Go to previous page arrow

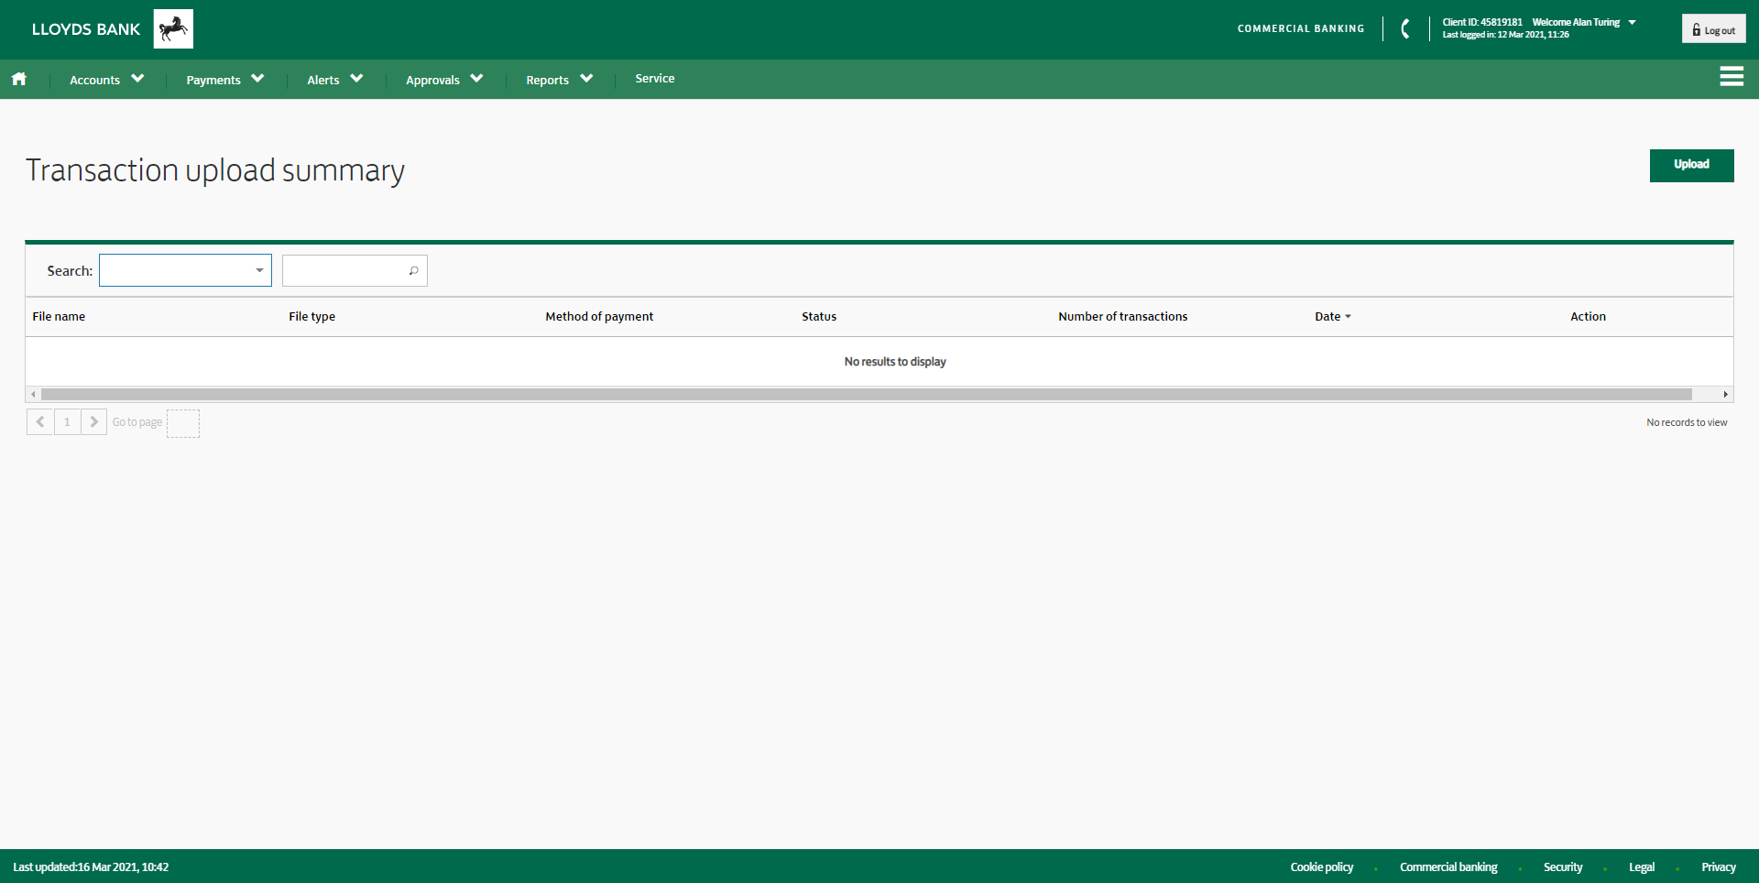[x=40, y=422]
